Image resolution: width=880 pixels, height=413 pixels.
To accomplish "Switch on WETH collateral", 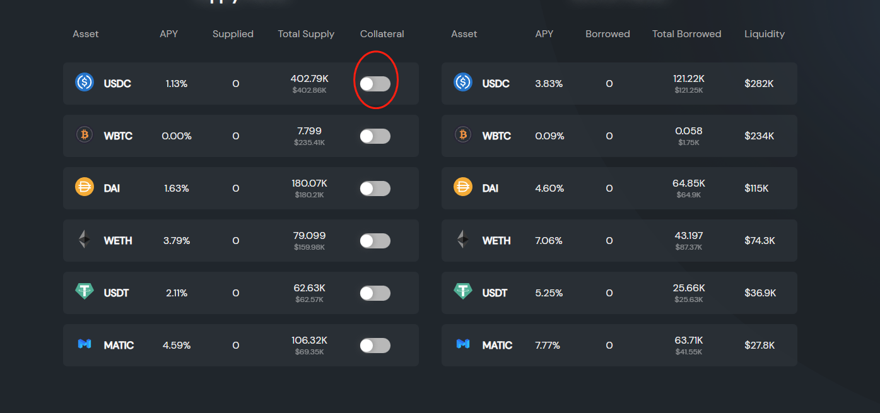I will [x=375, y=241].
